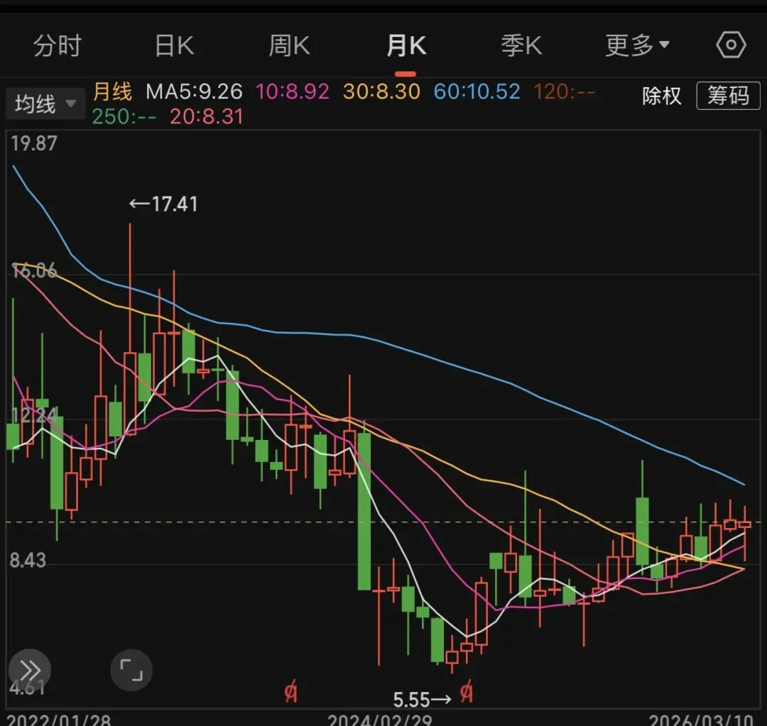The image size is (767, 726).
Task: Select the 月K monthly chart tab
Action: click(x=406, y=45)
